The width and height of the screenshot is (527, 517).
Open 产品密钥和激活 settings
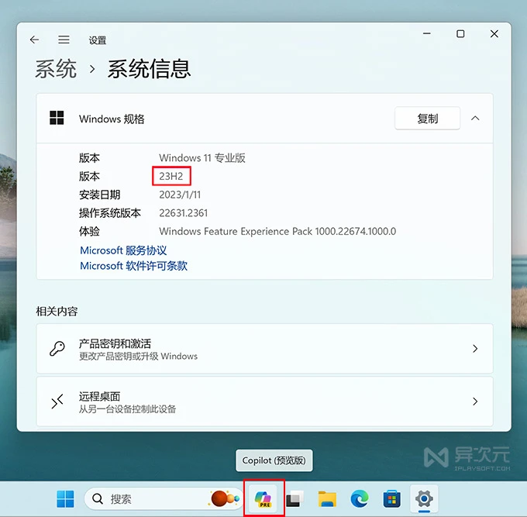pos(264,349)
